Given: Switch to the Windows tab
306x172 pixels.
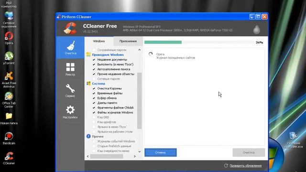Looking at the screenshot, I should click(99, 41).
